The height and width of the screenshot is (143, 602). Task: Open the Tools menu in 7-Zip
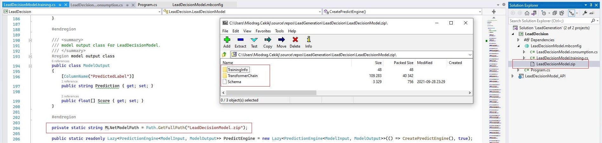[280, 31]
